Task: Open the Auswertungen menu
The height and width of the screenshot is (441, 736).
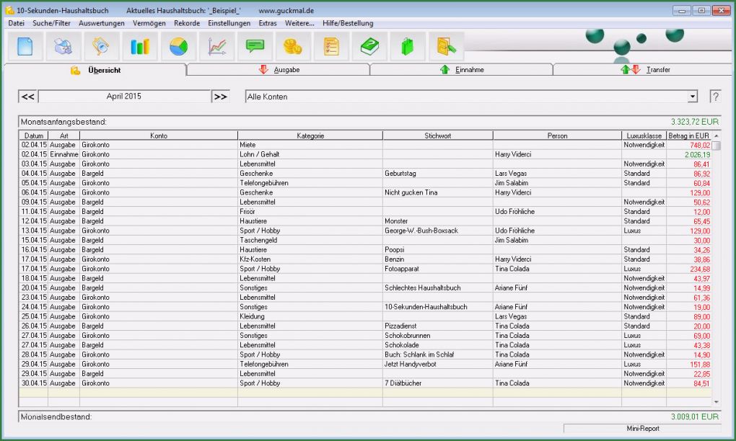Action: pyautogui.click(x=101, y=23)
